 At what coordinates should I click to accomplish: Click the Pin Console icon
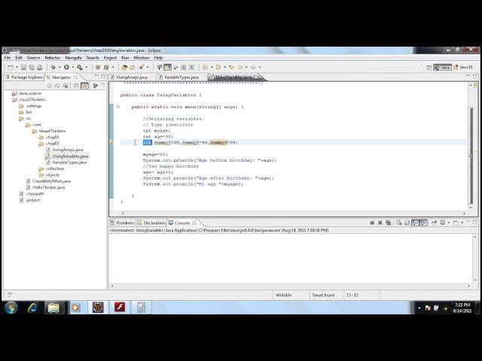[x=434, y=223]
